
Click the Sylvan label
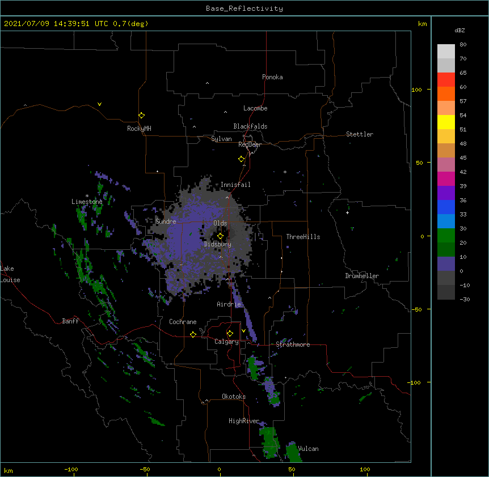tap(221, 139)
